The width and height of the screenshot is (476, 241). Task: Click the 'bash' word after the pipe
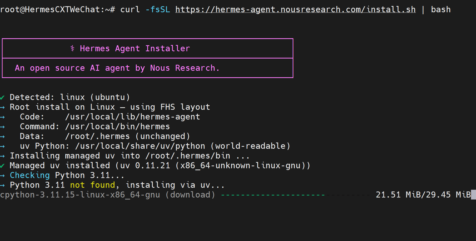(x=441, y=9)
